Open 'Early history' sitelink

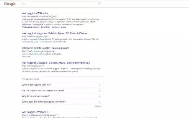coord(46,27)
